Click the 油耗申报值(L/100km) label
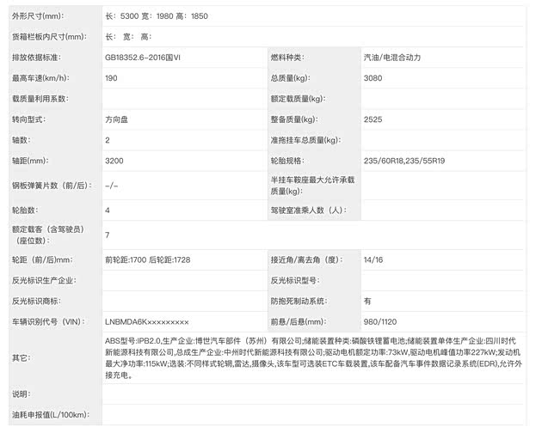This screenshot has height=427, width=542. pyautogui.click(x=50, y=416)
